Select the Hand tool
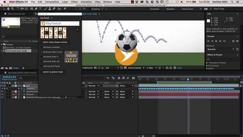Viewport: 243px width, 137px height. click(x=8, y=9)
